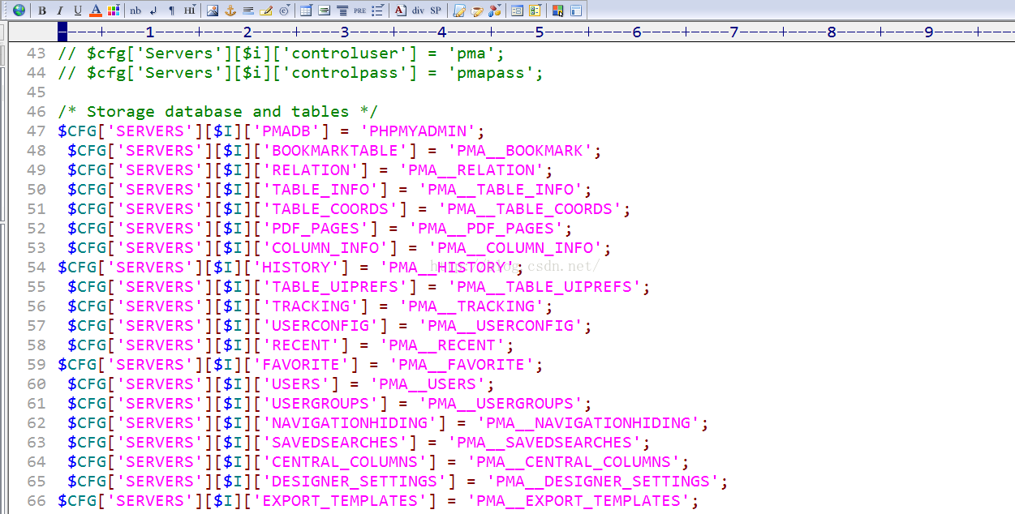Click the frame layout icon
Image resolution: width=1015 pixels, height=514 pixels.
[x=575, y=11]
